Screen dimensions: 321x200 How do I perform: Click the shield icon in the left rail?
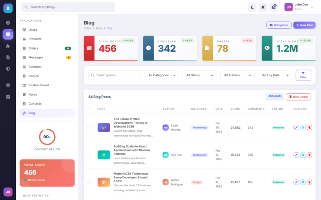[8, 69]
